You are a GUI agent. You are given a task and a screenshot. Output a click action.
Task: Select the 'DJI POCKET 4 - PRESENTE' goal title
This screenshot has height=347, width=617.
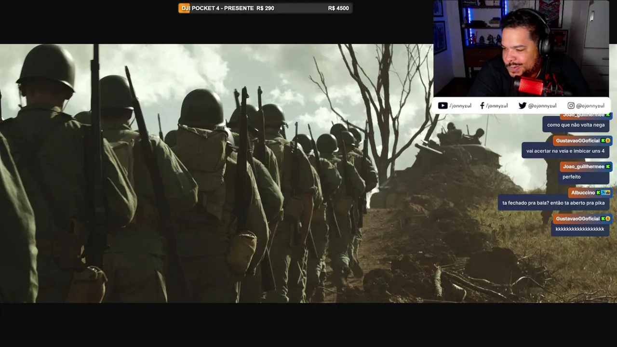(217, 8)
